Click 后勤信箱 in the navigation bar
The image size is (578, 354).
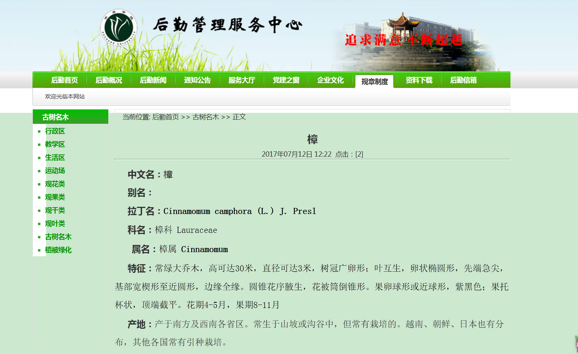pyautogui.click(x=463, y=80)
